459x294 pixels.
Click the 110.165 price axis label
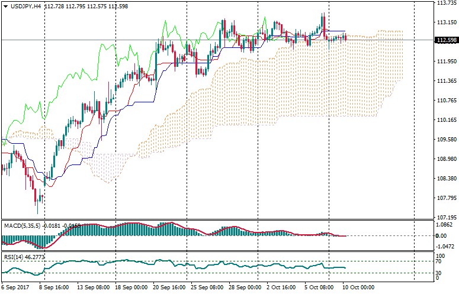[445, 120]
